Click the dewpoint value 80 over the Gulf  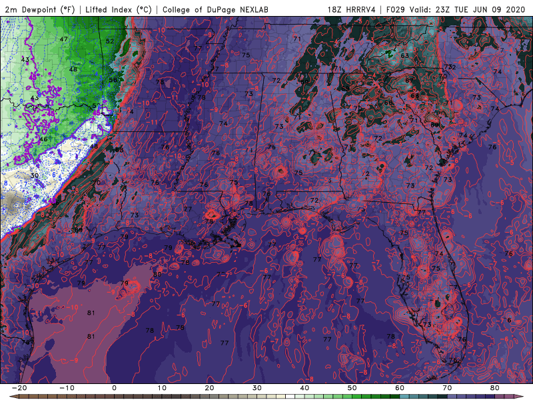pos(157,274)
